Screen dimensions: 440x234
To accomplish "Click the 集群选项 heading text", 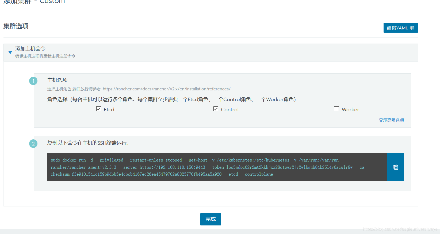I will coord(16,26).
